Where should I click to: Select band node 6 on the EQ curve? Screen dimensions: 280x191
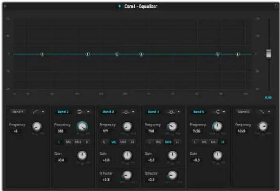pos(237,54)
